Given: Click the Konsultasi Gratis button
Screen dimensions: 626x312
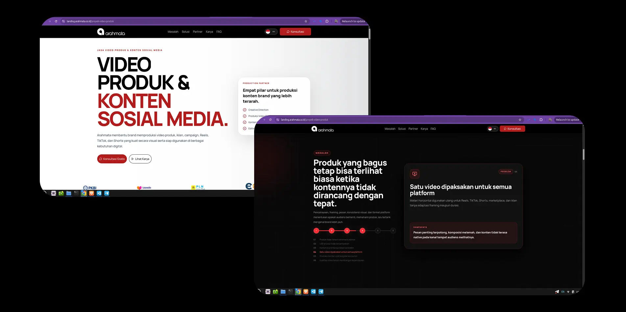Looking at the screenshot, I should click(112, 159).
